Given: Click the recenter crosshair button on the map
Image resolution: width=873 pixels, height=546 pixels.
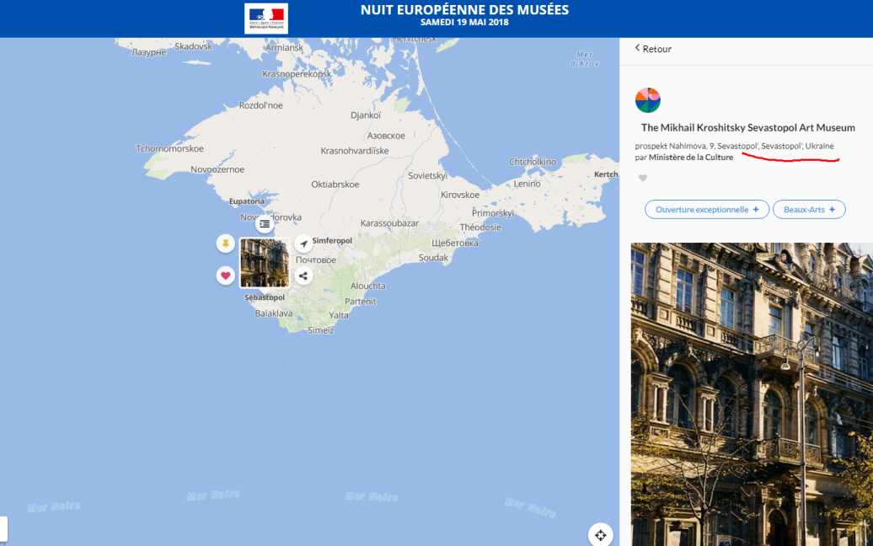Looking at the screenshot, I should click(600, 535).
